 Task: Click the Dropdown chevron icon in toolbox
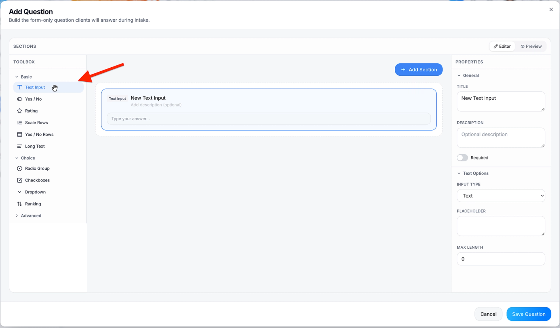point(20,192)
